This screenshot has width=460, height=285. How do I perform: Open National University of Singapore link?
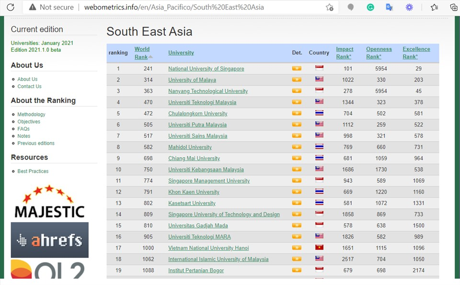[x=206, y=68]
